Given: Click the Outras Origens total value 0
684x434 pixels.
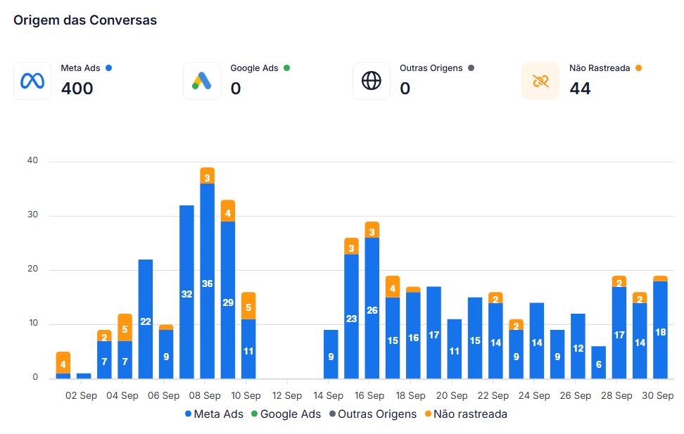Looking at the screenshot, I should point(405,89).
